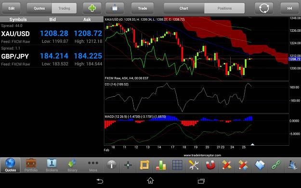Click XAU/USD Spread: 44.0 label
The image size is (301, 188).
[12, 25]
